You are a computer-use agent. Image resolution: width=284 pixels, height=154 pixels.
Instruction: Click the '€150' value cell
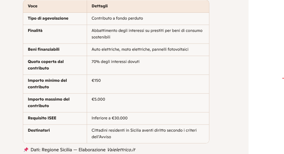point(96,80)
